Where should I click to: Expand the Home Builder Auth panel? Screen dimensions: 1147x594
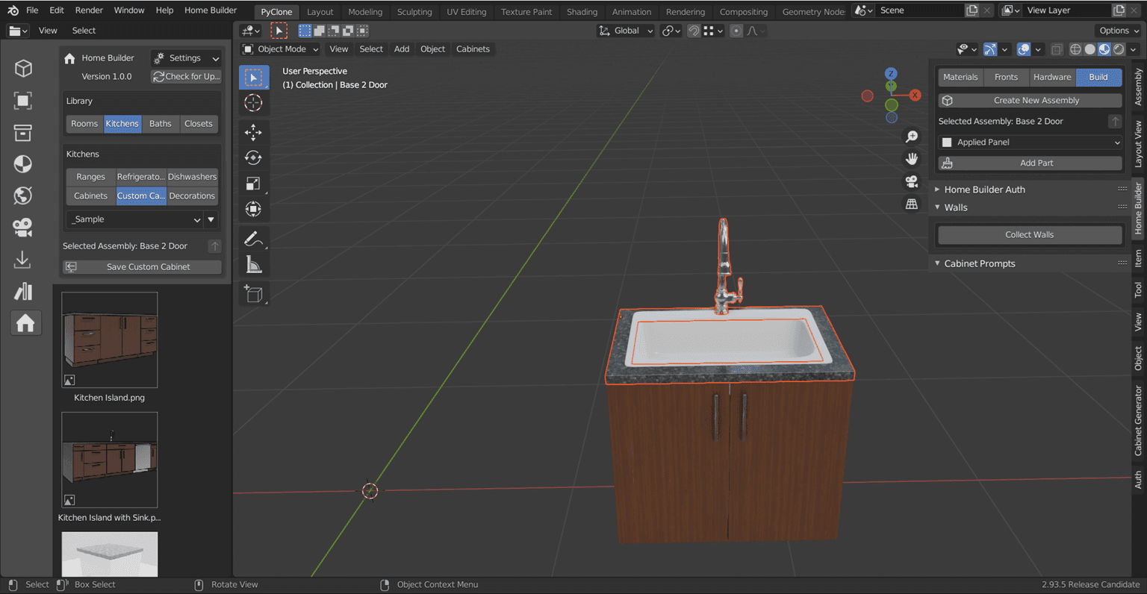tap(983, 190)
